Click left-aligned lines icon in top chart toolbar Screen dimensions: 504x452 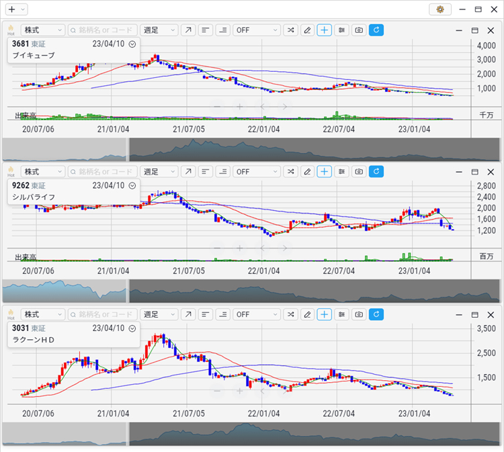206,30
